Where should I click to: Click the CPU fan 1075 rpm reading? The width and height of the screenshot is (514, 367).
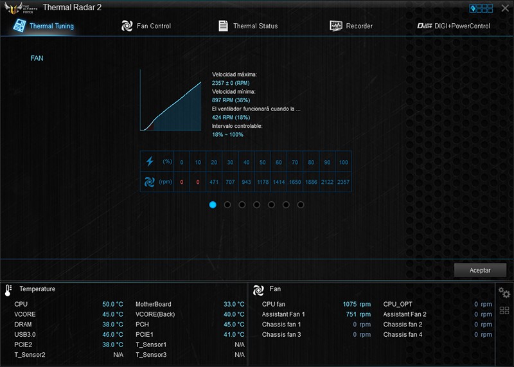pyautogui.click(x=357, y=304)
